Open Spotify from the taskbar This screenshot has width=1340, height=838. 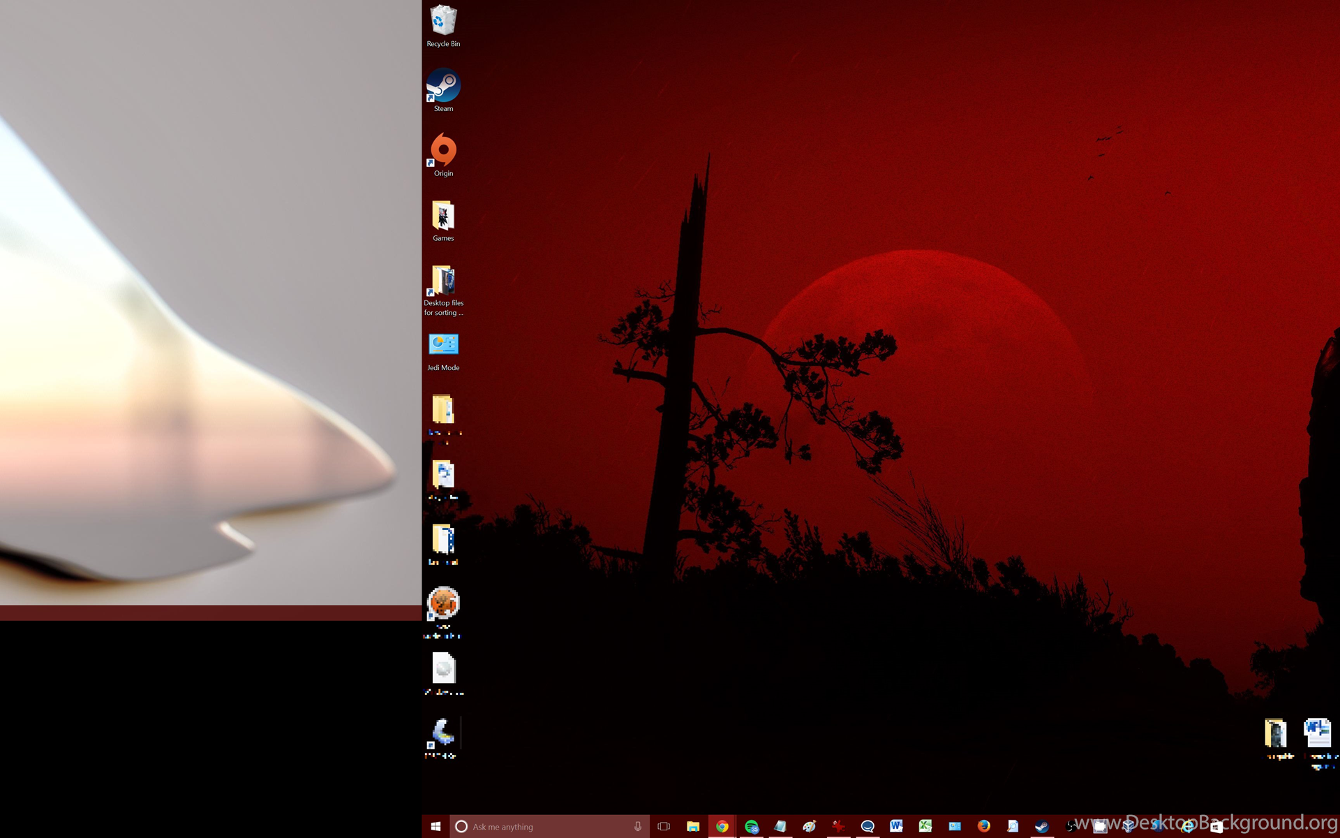click(x=752, y=826)
